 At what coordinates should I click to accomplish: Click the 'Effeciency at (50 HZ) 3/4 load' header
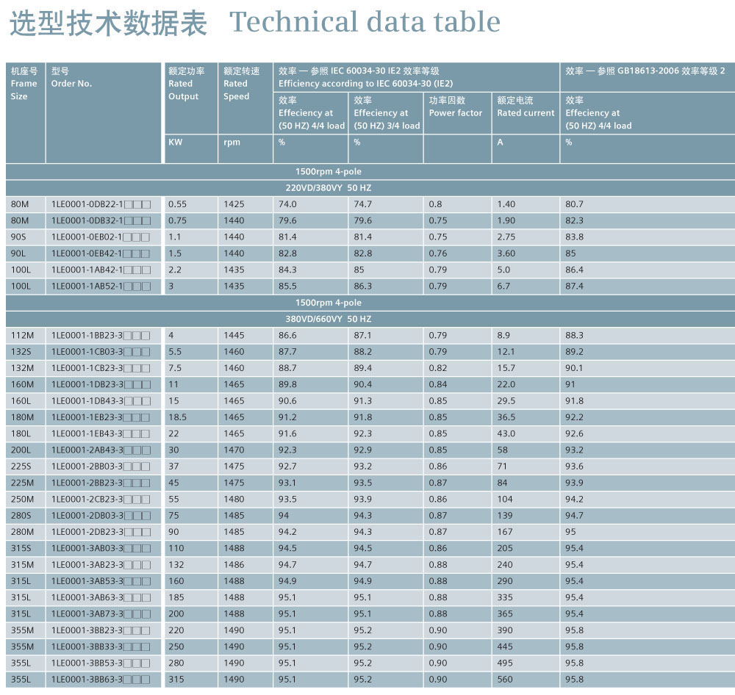pyautogui.click(x=387, y=113)
